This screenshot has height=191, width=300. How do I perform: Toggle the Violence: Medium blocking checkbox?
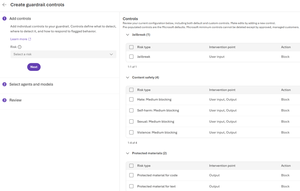(131, 132)
